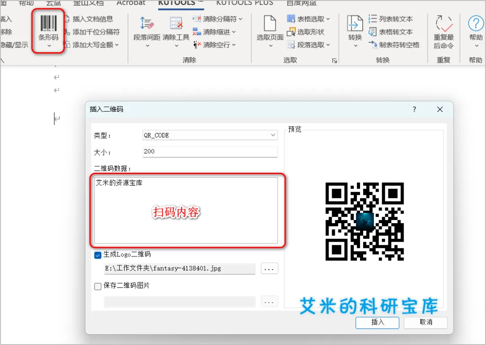Expand 添加大写金额 dropdown arrow
The height and width of the screenshot is (345, 486).
point(117,45)
